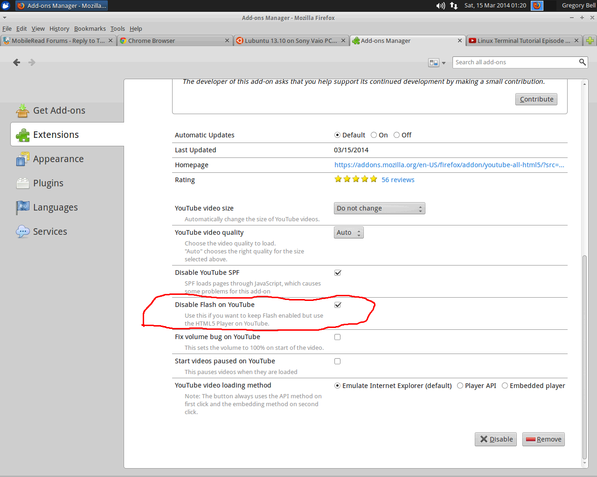Toggle Disable YouTube SPF checkbox

pyautogui.click(x=338, y=273)
